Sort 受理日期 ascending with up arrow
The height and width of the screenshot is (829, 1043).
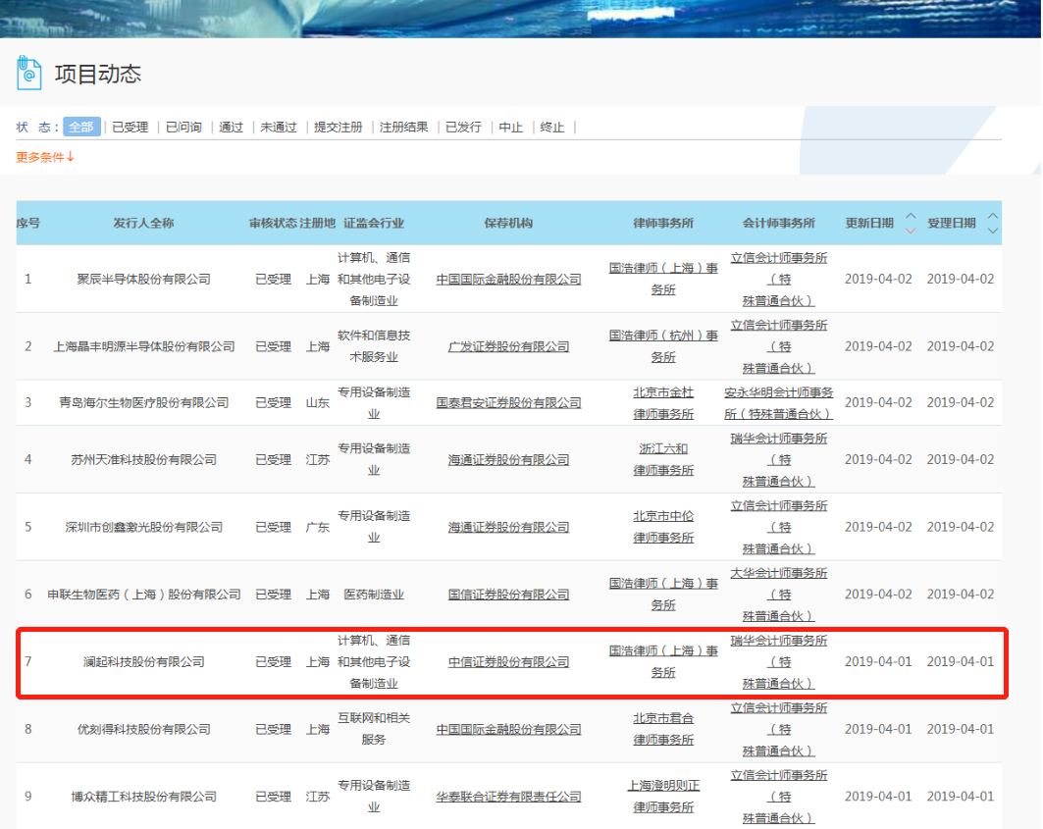tap(992, 217)
